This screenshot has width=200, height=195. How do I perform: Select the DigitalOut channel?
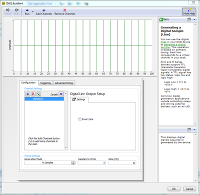click(x=44, y=99)
